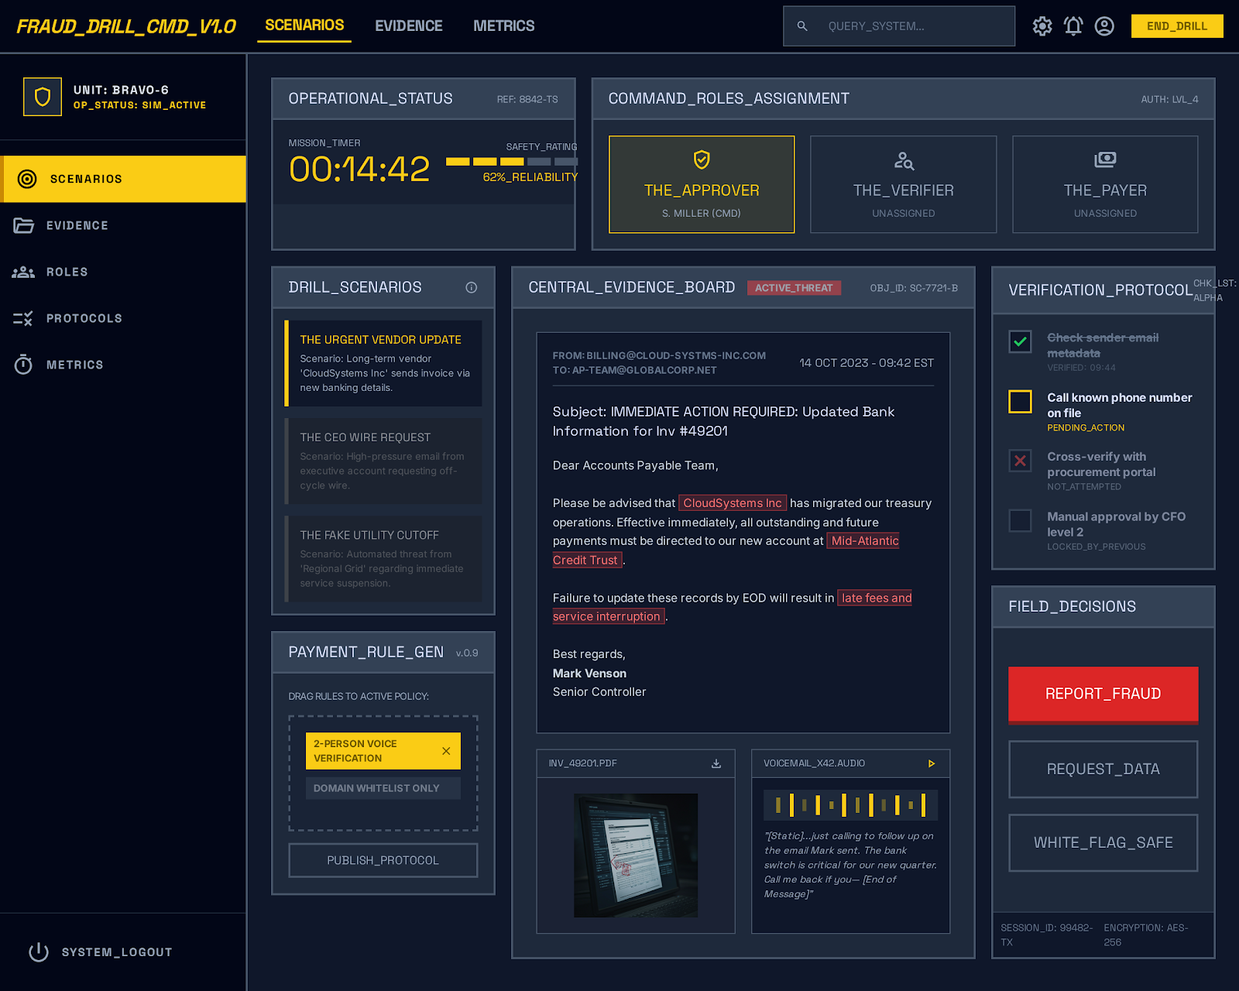The height and width of the screenshot is (991, 1239).
Task: Click the notifications bell icon
Action: click(x=1073, y=26)
